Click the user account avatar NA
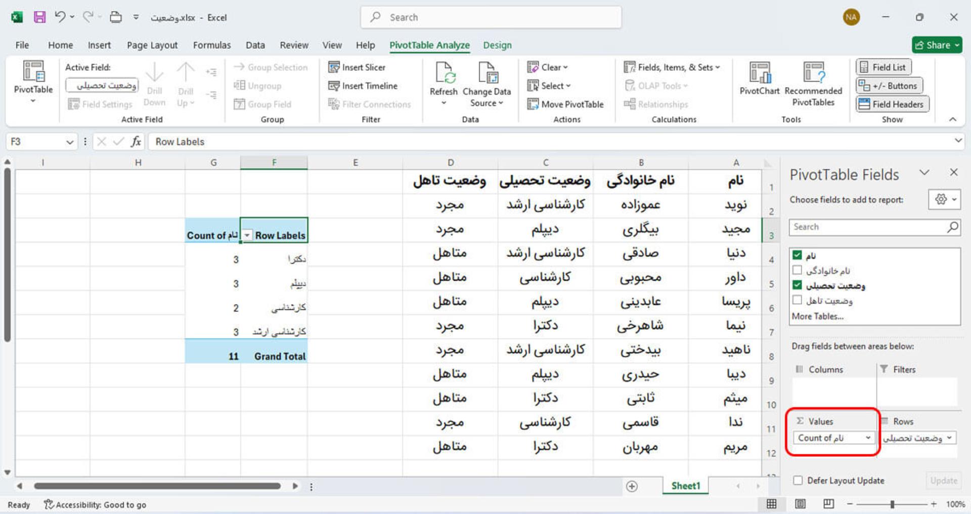The width and height of the screenshot is (971, 514). 851,17
